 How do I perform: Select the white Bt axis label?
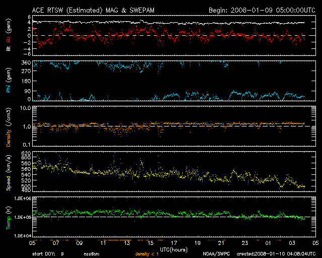click(x=9, y=49)
